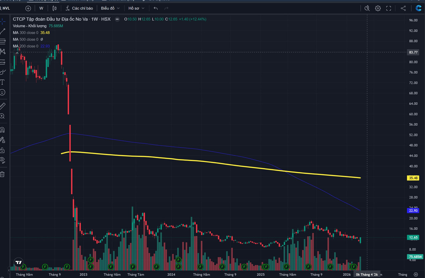Toggle stay in drawing mode
This screenshot has height=278, width=425.
[3, 140]
